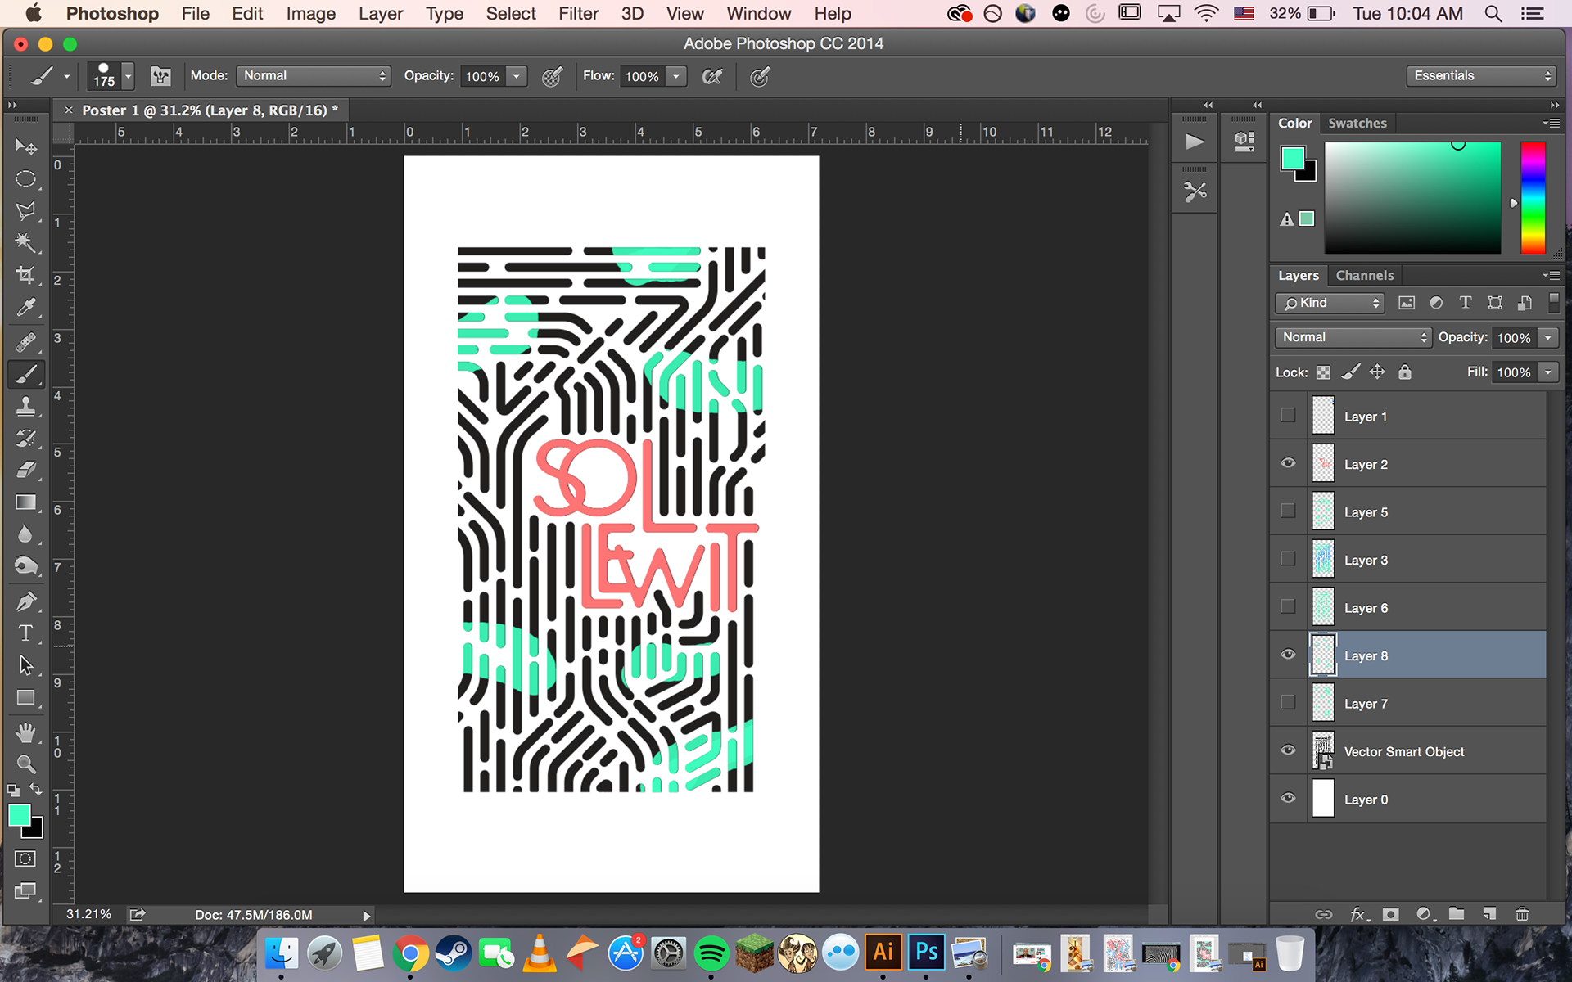Click the create new layer icon
Viewport: 1572px width, 982px height.
tap(1489, 914)
